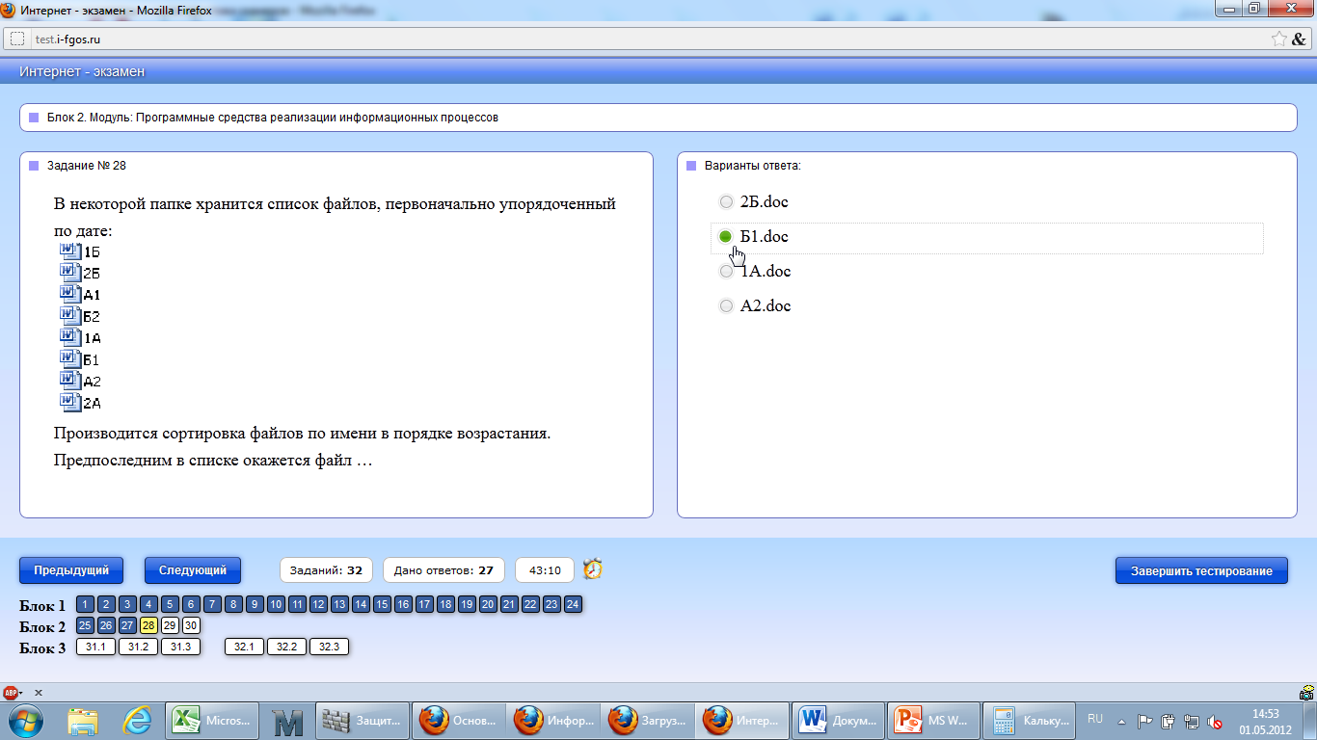Jump to question 7 in Блок 1
The image size is (1317, 740).
pos(212,605)
